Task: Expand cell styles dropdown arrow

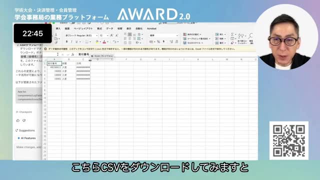Action: pos(202,43)
